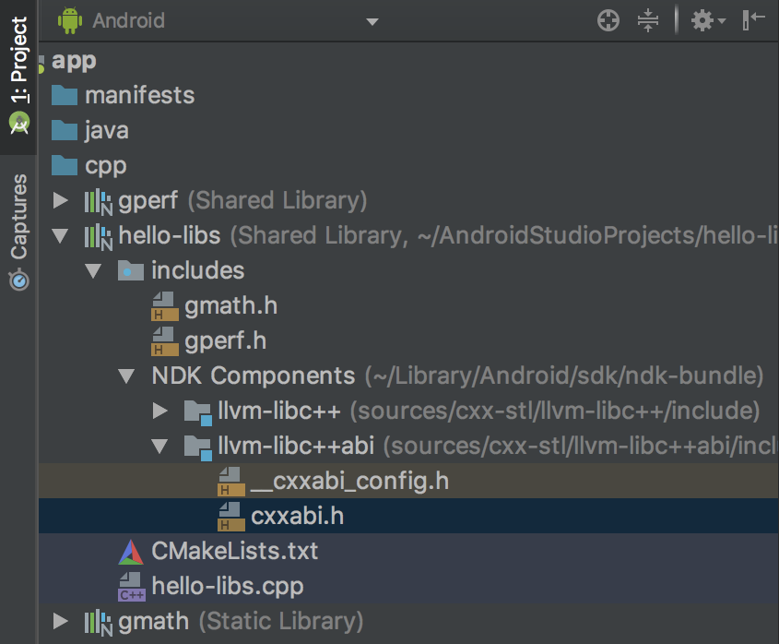Image resolution: width=779 pixels, height=644 pixels.
Task: Open the gear settings menu
Action: coord(708,21)
